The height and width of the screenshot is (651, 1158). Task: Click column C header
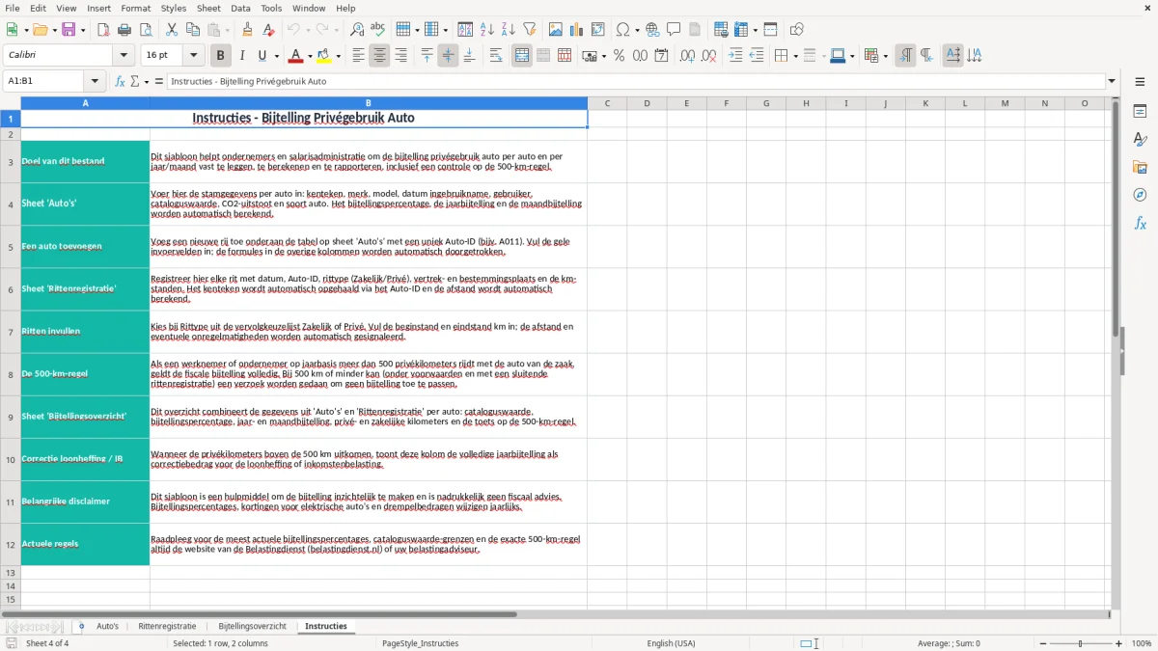(x=607, y=103)
